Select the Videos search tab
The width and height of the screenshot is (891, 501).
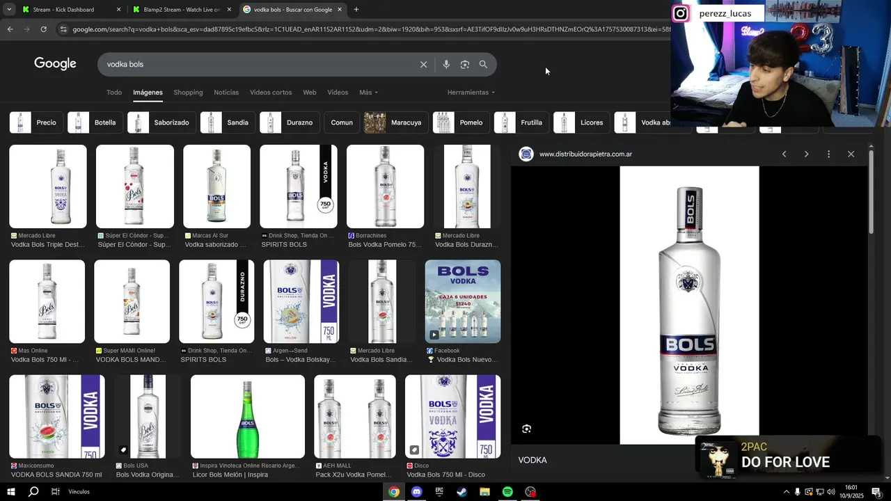[338, 93]
